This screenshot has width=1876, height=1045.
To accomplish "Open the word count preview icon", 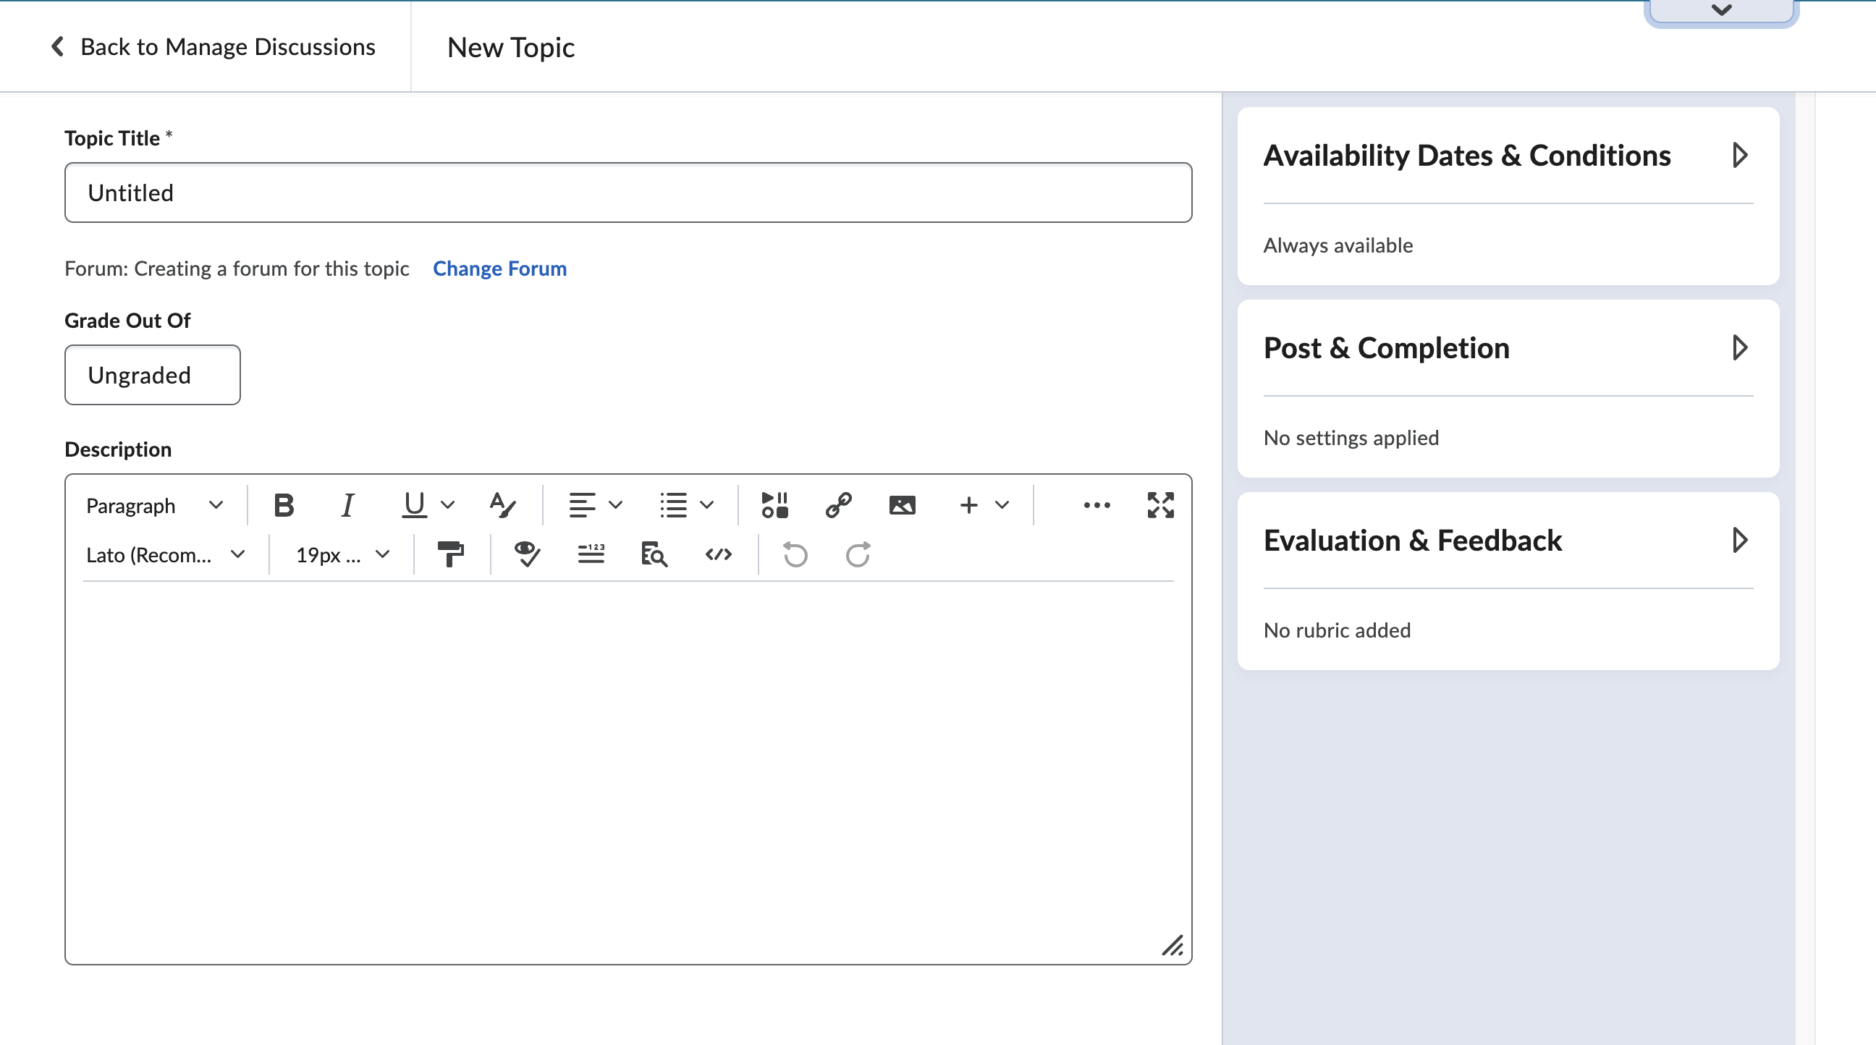I will point(591,554).
